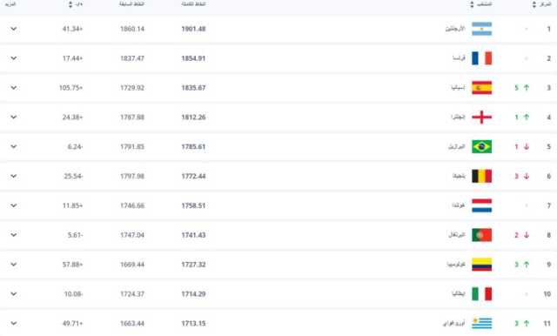
Task: Expand the rank 1 Argentina row chevron
Action: [14, 29]
